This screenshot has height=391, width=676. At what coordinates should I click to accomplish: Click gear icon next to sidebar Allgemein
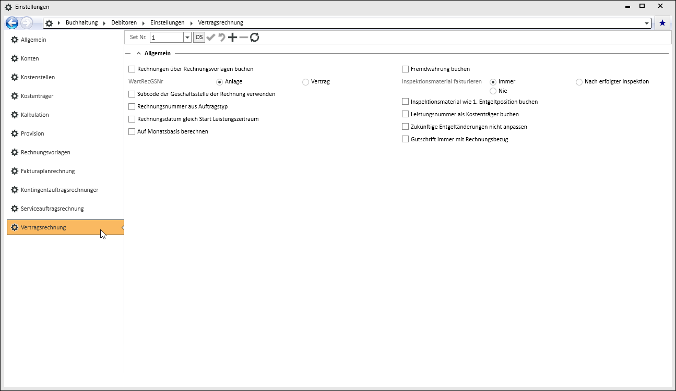point(15,40)
